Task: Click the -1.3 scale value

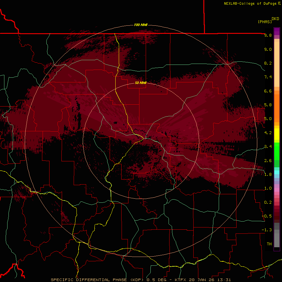Action: tap(267, 230)
